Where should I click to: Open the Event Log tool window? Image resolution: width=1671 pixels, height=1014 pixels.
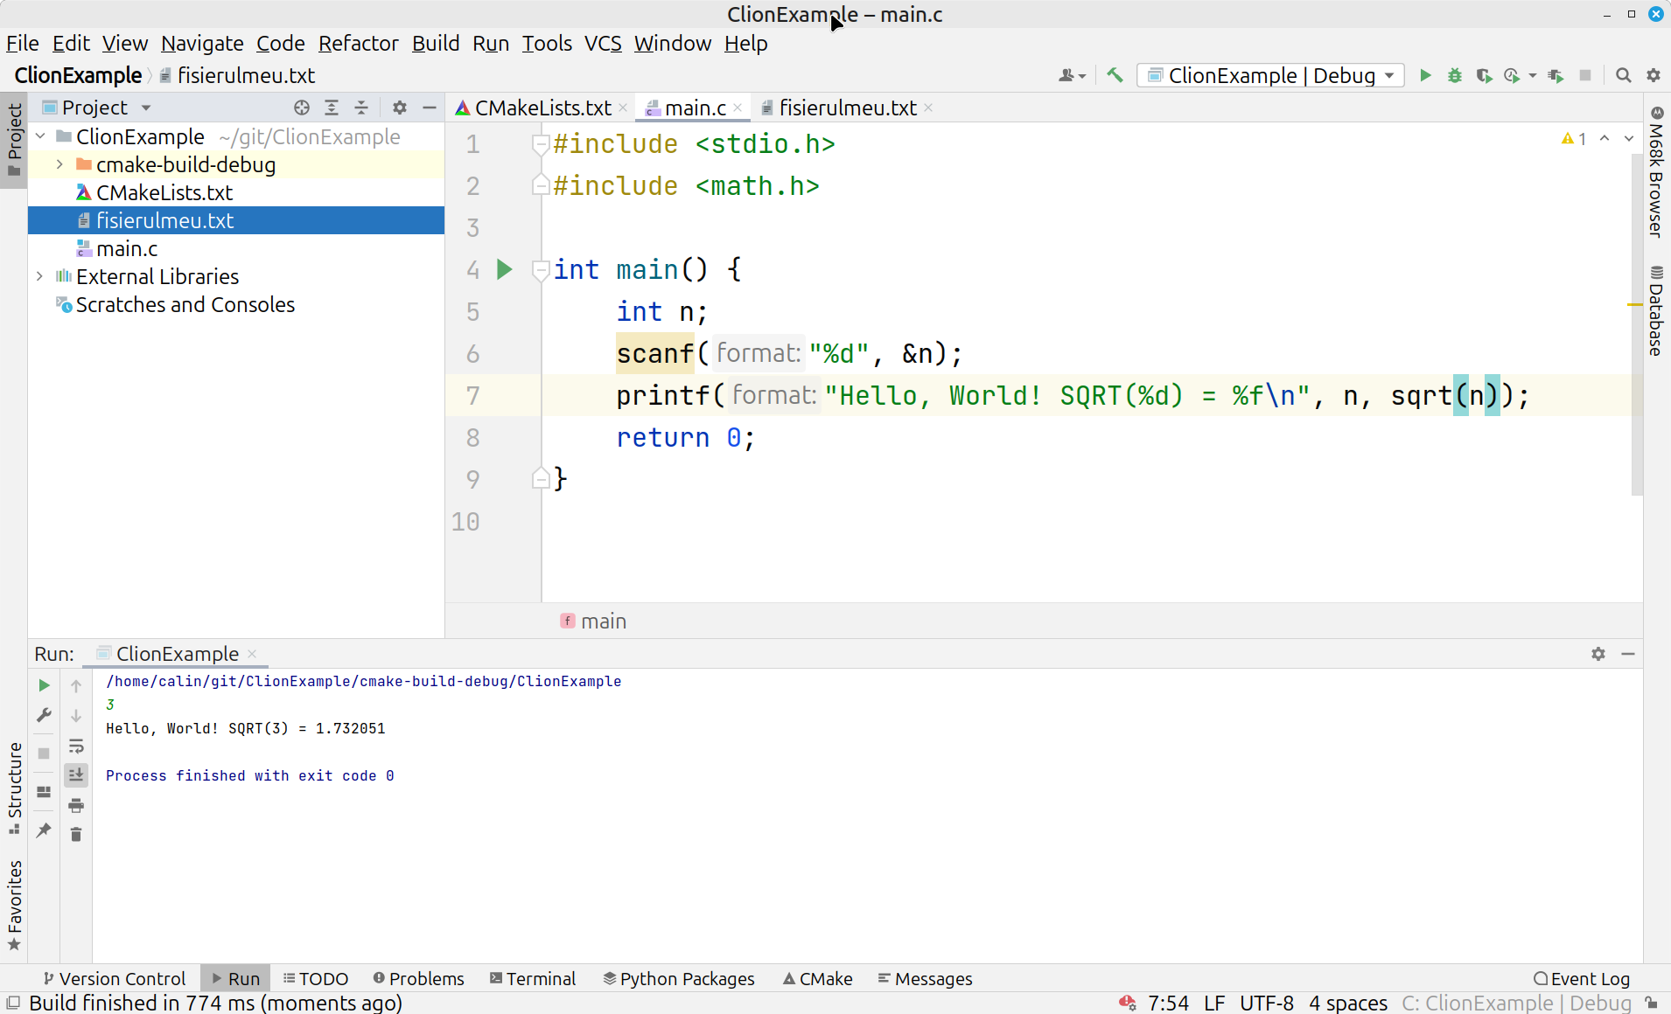point(1582,978)
